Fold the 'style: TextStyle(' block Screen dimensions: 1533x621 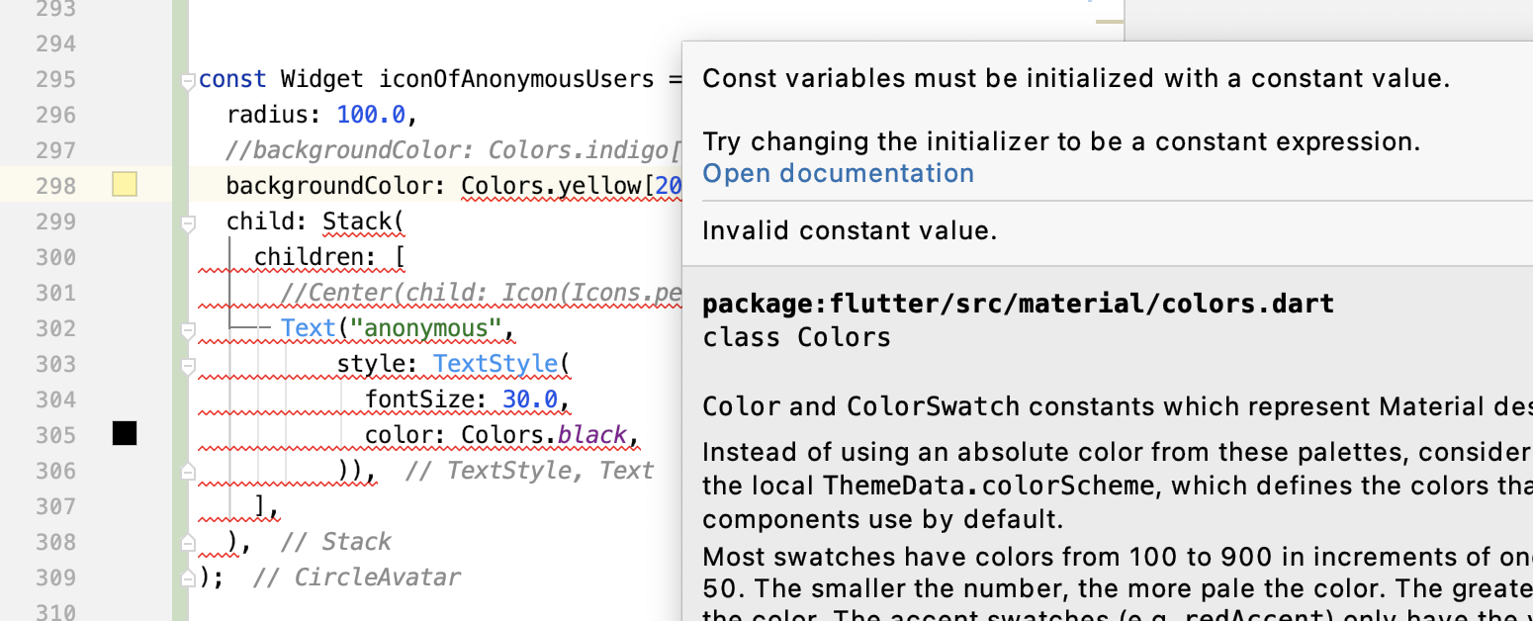(188, 366)
